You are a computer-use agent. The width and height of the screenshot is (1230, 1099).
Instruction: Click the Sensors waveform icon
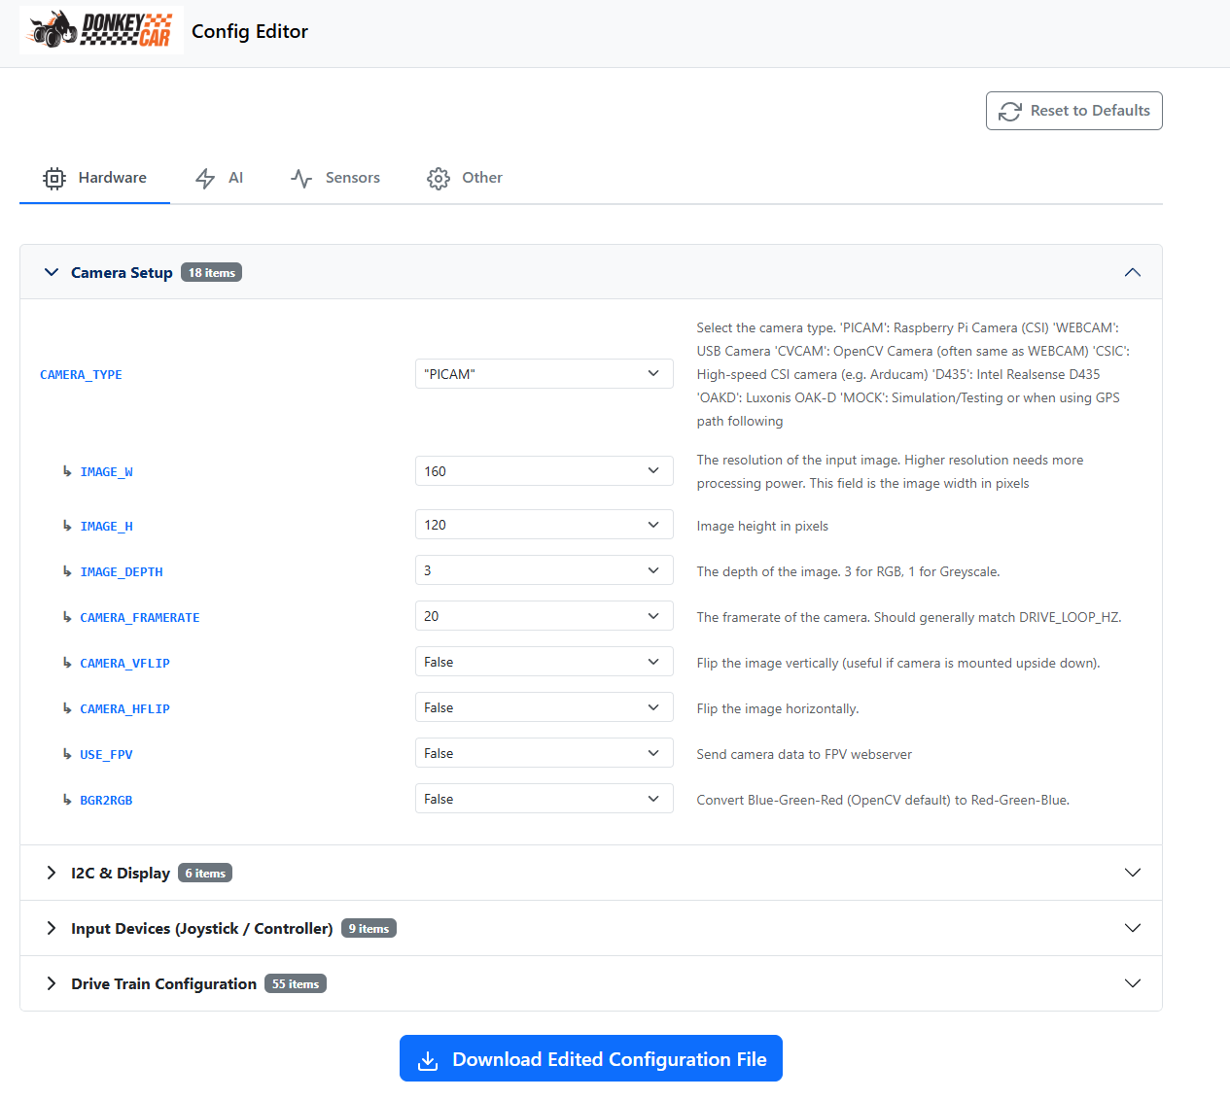[301, 178]
